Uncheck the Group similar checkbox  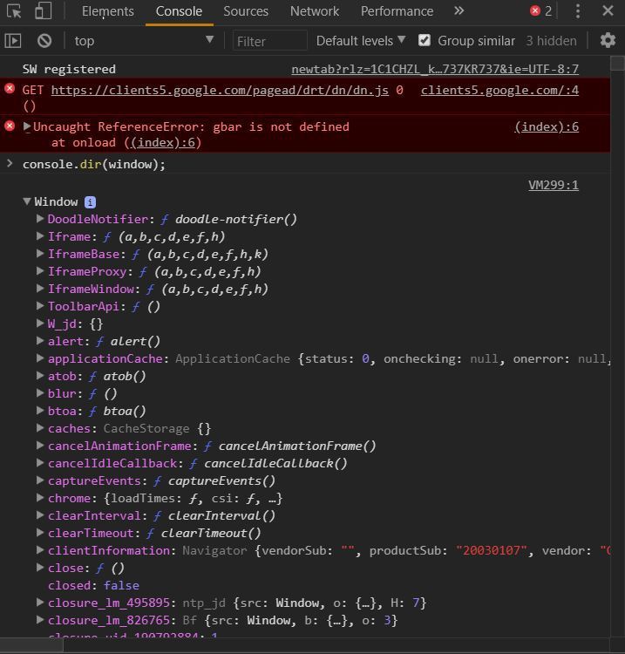[x=425, y=40]
